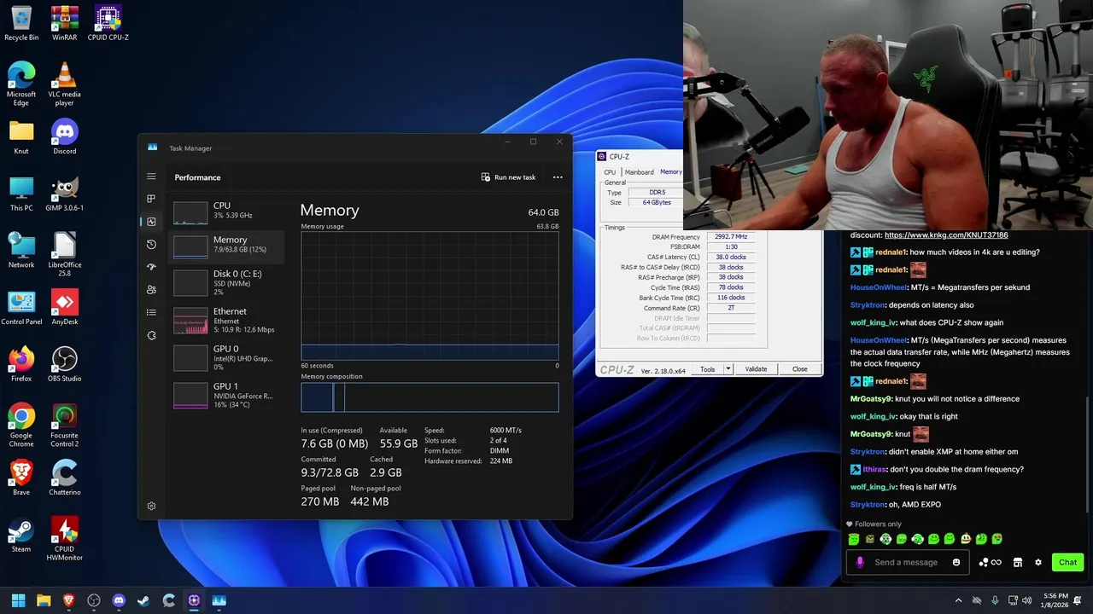Viewport: 1093px width, 614px height.
Task: Open Firefox desktop icon
Action: [x=21, y=364]
